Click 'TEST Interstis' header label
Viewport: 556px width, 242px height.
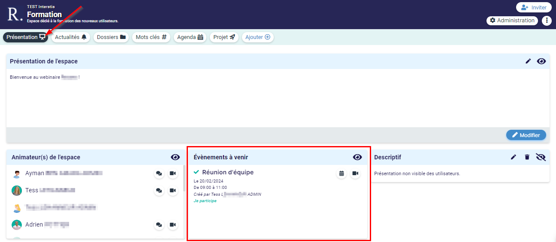tap(41, 7)
